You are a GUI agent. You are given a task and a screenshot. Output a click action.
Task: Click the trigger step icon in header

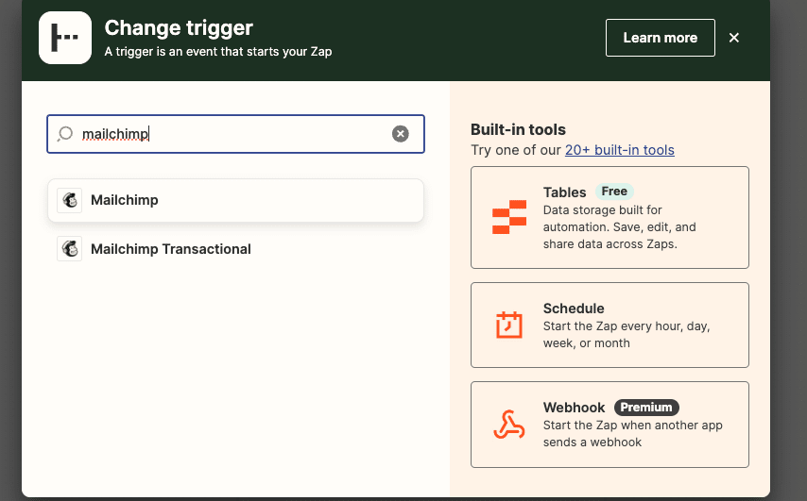[x=65, y=38]
